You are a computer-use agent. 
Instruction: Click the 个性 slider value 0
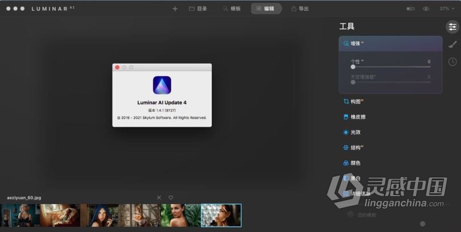pyautogui.click(x=429, y=61)
